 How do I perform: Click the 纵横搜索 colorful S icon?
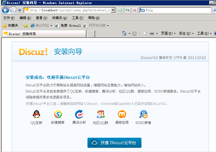tap(58, 114)
